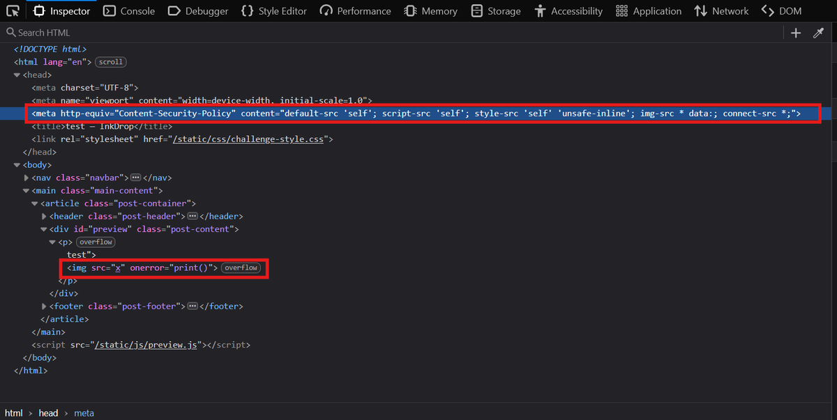Click the ellipsis badge in footer post-footer
Screen dimensions: 837x420
pos(192,306)
